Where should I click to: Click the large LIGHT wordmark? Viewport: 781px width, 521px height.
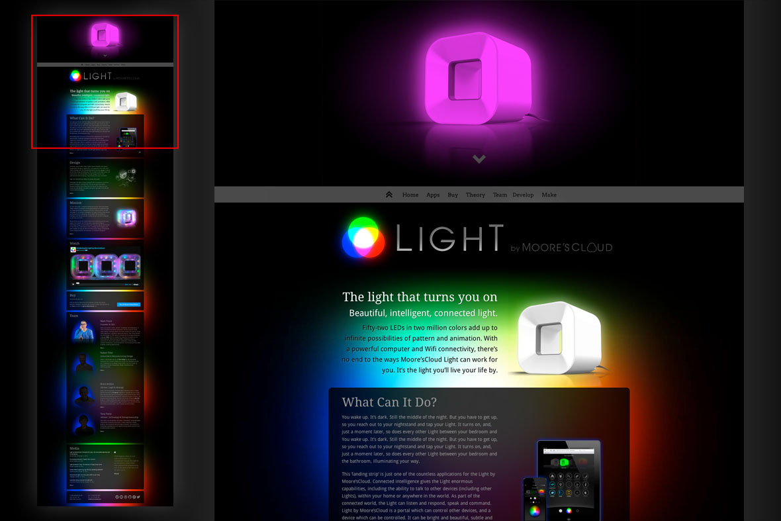click(450, 238)
